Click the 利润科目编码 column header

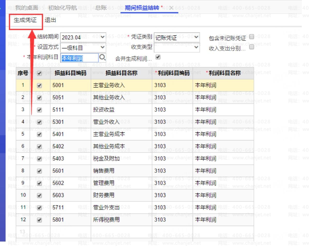[172, 73]
